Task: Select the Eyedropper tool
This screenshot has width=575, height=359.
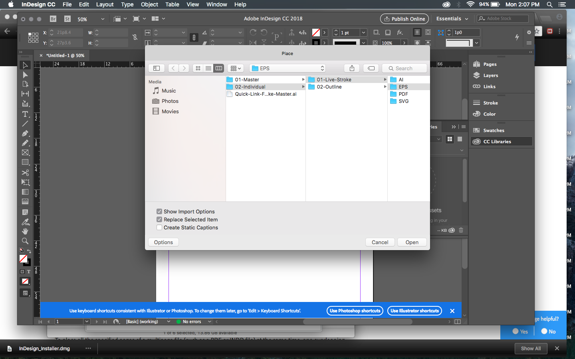Action: [x=25, y=222]
